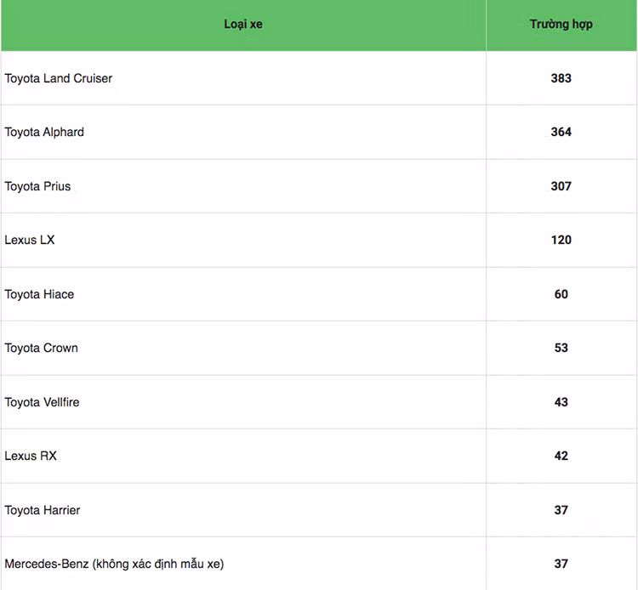Select the Lexus LX cell
The image size is (638, 590).
(x=30, y=240)
